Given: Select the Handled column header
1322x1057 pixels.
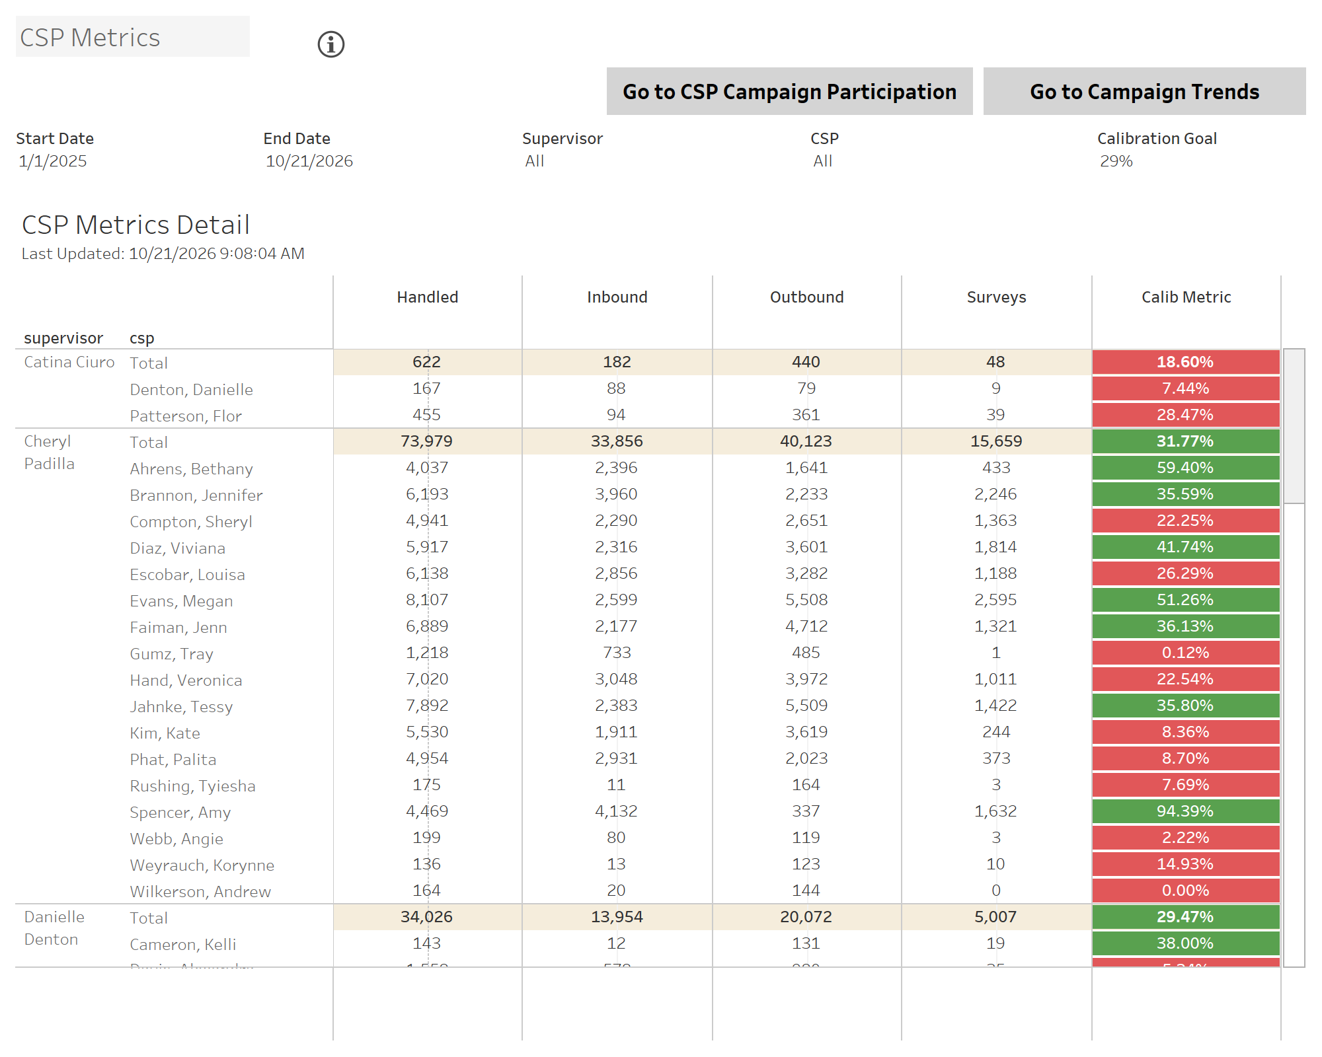Looking at the screenshot, I should point(427,297).
